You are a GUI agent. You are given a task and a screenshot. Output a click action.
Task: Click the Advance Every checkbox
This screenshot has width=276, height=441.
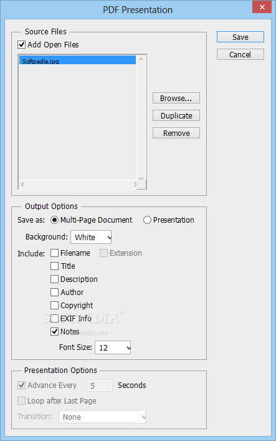tap(22, 385)
